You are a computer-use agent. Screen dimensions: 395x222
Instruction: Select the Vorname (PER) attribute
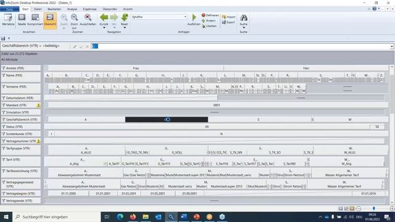(20, 89)
